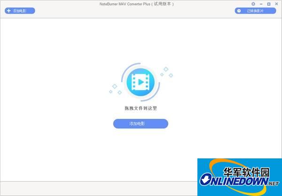Close the NoteBurner M4V Converter window
282x196 pixels.
click(276, 4)
